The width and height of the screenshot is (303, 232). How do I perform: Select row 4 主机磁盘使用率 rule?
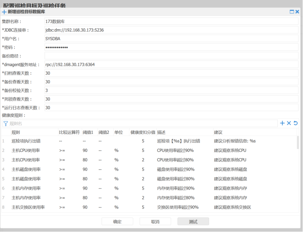point(149,169)
